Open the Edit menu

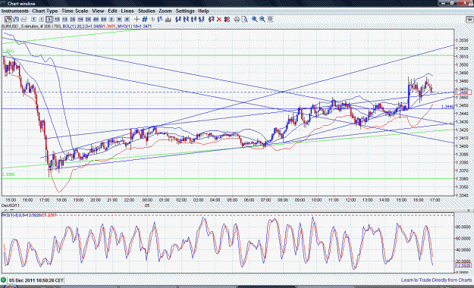(112, 11)
